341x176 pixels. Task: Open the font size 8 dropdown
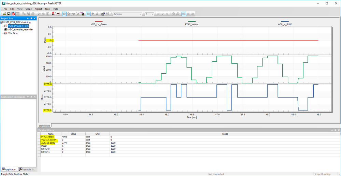pyautogui.click(x=152, y=14)
